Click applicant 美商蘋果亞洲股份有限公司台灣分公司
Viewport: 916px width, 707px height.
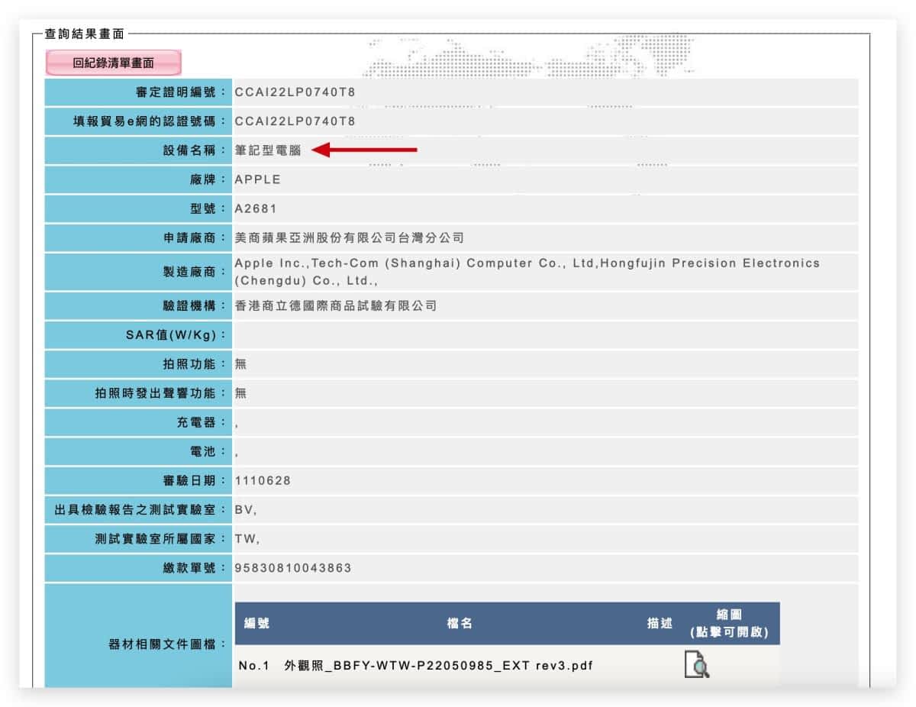349,237
